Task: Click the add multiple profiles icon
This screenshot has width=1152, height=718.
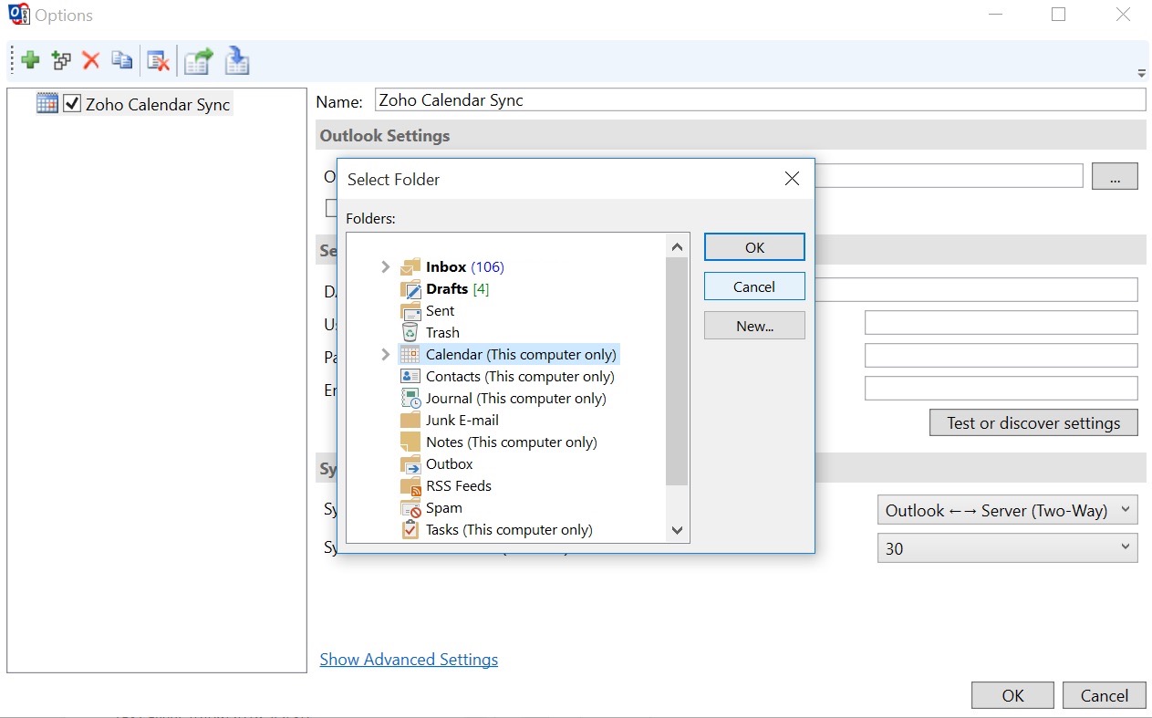Action: pos(61,61)
